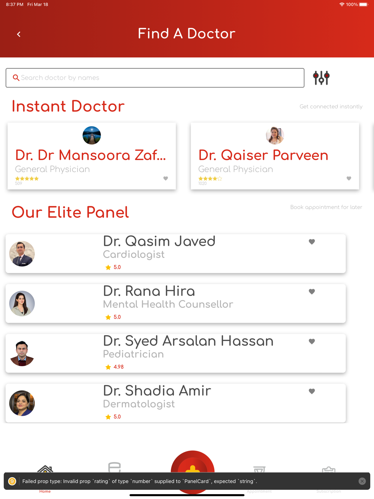Viewport: 374px width, 499px height.
Task: Click the search magnifier icon
Action: click(x=16, y=78)
